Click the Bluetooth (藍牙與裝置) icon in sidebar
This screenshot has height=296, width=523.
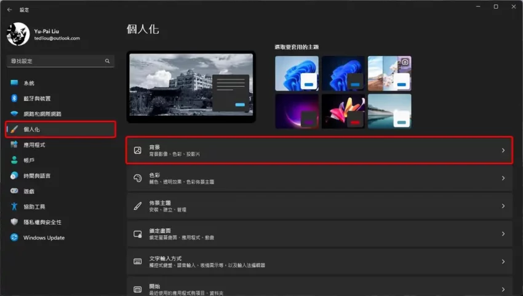coord(14,98)
